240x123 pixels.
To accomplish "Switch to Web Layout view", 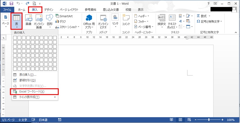I will coord(189,120).
